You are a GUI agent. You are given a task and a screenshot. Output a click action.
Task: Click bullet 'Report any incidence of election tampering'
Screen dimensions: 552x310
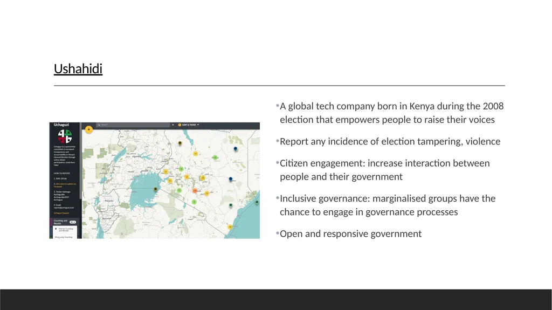pyautogui.click(x=390, y=141)
